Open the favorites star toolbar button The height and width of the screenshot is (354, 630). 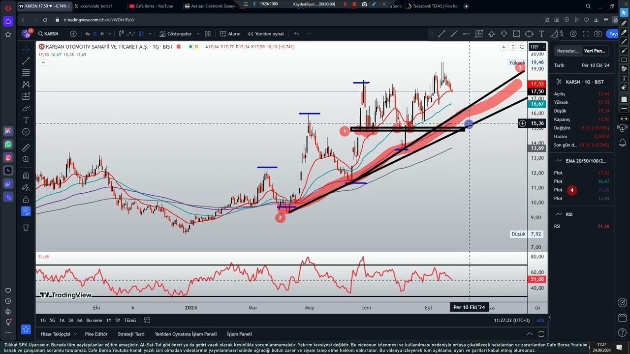tap(26, 329)
